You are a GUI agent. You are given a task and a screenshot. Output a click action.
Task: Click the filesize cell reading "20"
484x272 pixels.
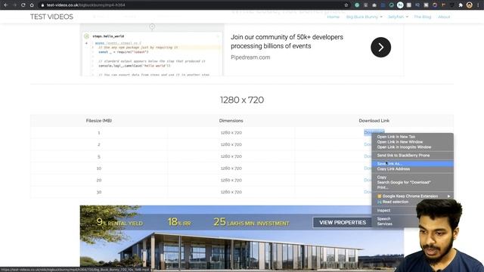point(99,180)
